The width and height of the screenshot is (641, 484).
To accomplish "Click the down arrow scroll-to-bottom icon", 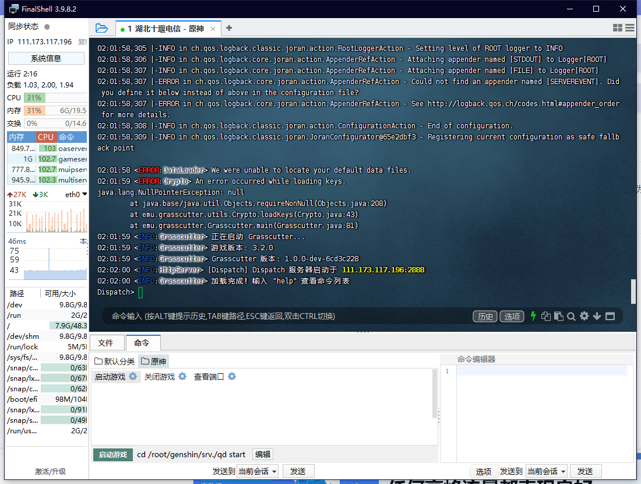I will (597, 316).
